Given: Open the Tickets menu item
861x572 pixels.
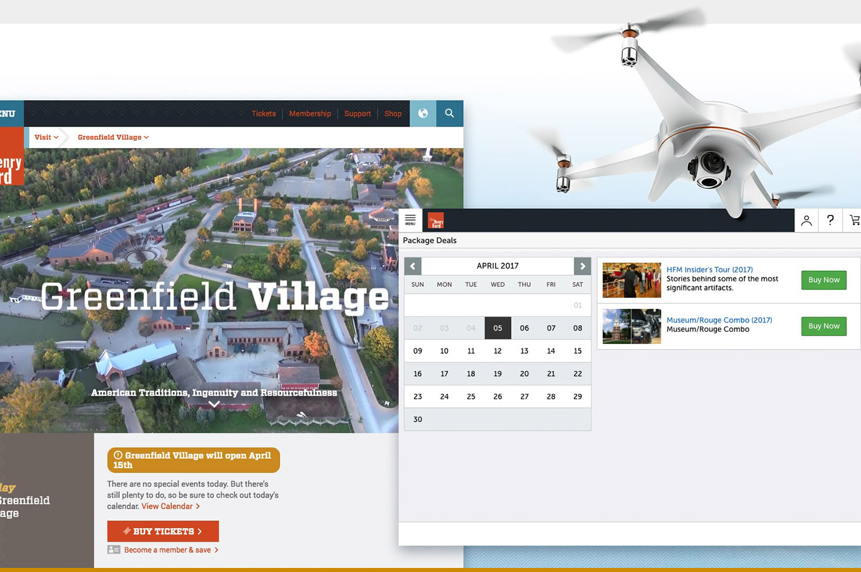Looking at the screenshot, I should tap(264, 114).
